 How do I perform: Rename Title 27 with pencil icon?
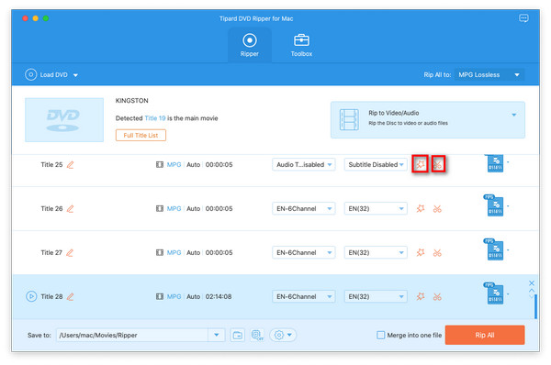point(70,253)
